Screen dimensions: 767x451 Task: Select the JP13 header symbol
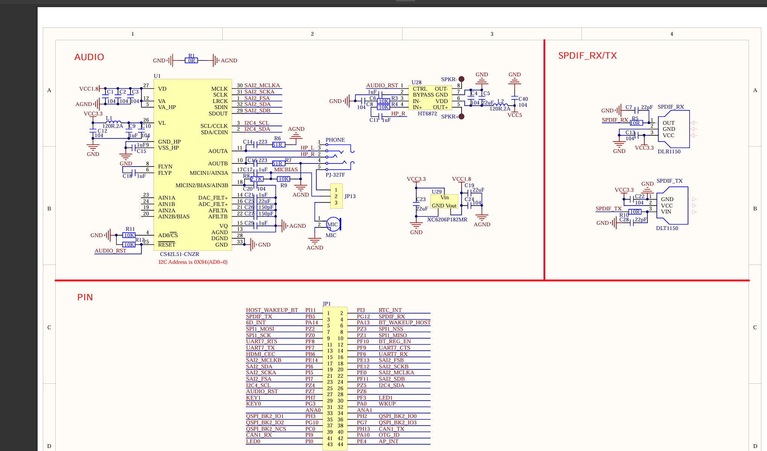[337, 196]
